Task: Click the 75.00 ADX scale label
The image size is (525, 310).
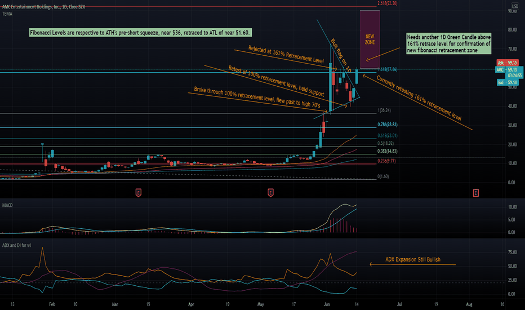Action: coord(512,252)
